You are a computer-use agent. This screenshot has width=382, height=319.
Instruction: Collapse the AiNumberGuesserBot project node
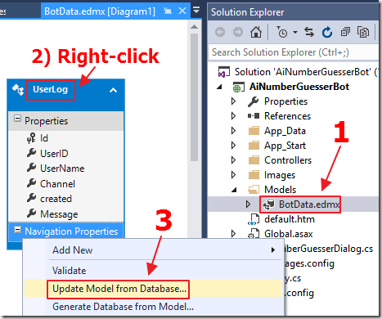(219, 87)
